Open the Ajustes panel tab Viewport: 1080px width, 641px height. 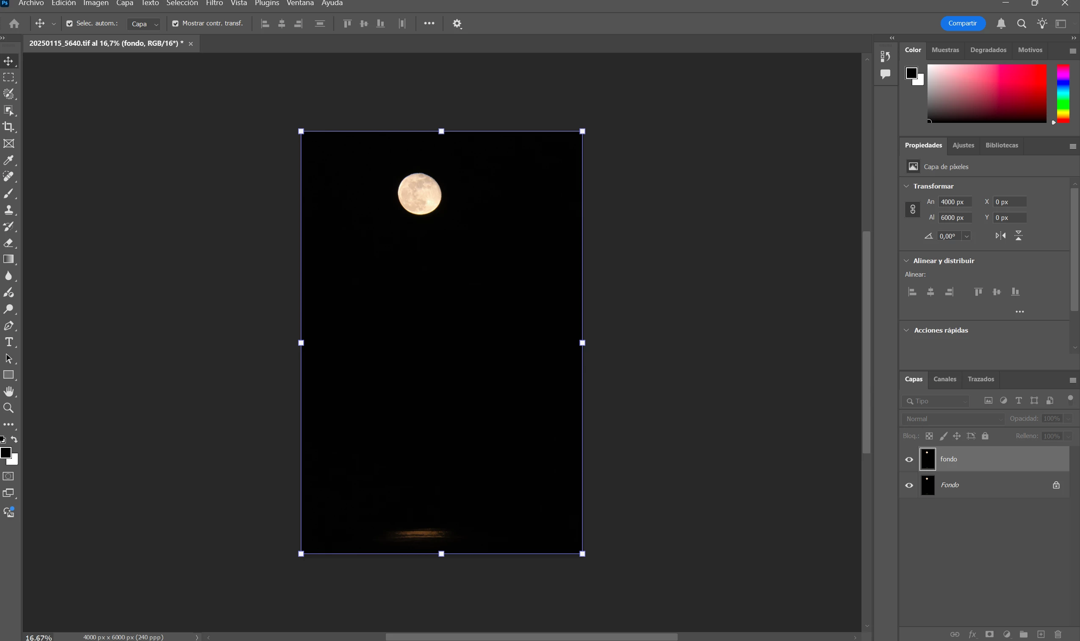(x=963, y=146)
